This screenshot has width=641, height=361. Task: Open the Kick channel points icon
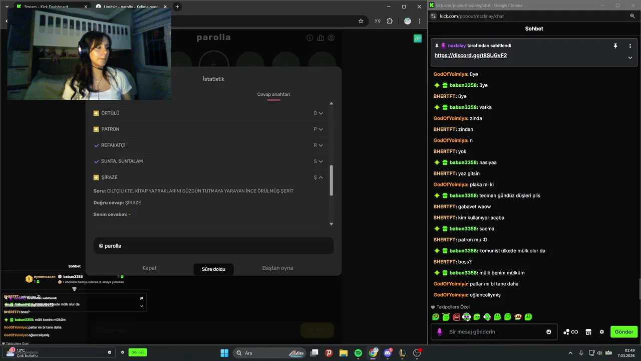[571, 332]
